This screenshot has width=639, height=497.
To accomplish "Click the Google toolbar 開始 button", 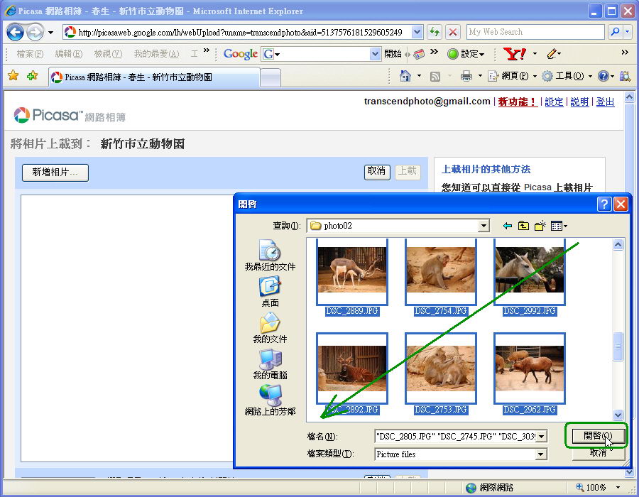I will 393,54.
